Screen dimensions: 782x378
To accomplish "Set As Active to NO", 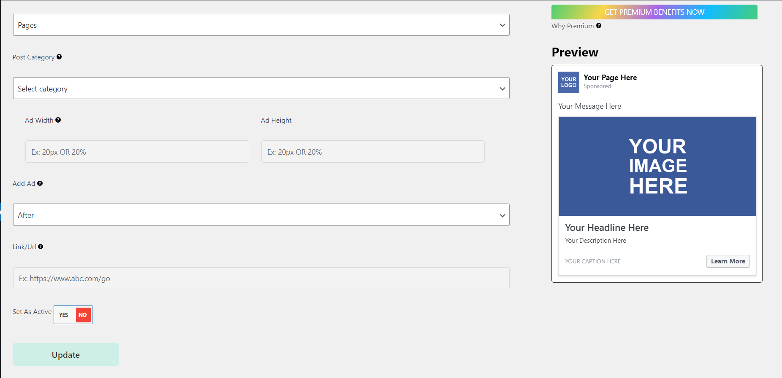I will pos(83,315).
